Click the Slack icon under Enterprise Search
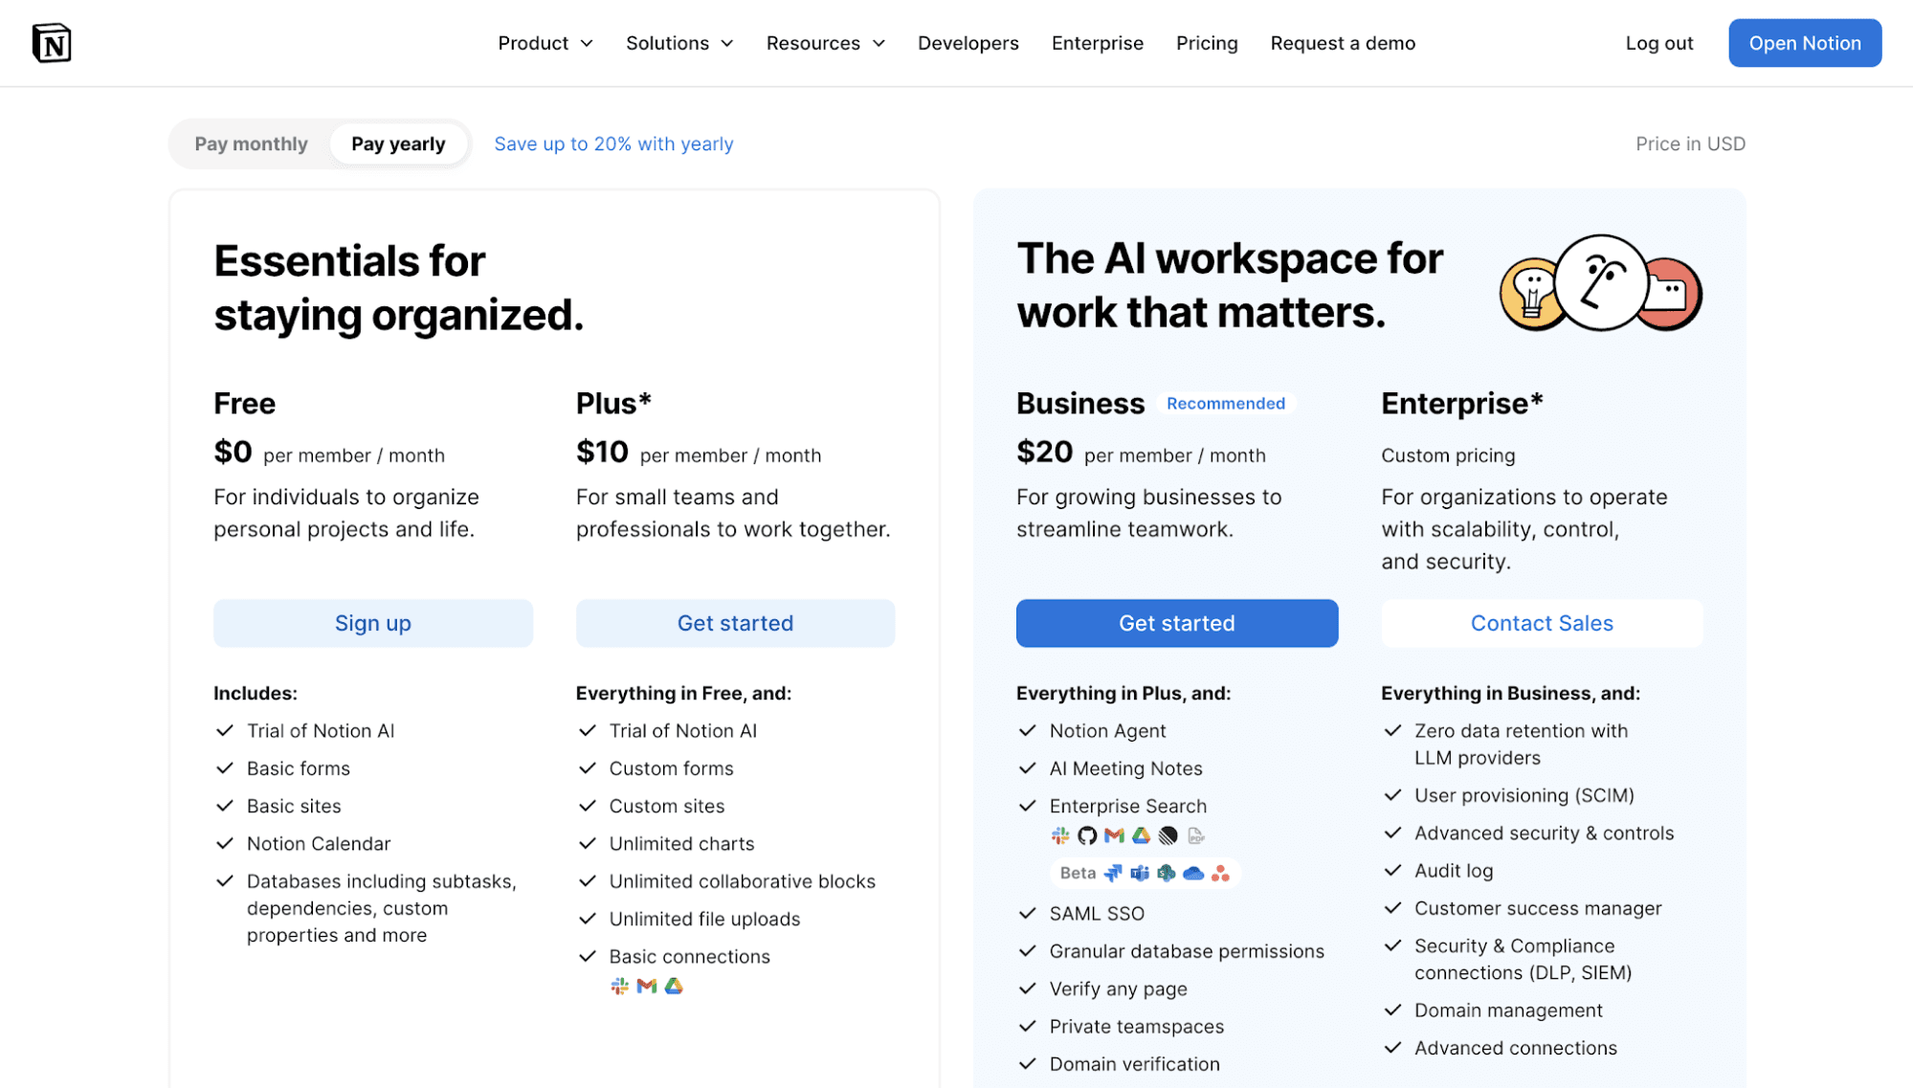The image size is (1913, 1089). coord(1060,836)
